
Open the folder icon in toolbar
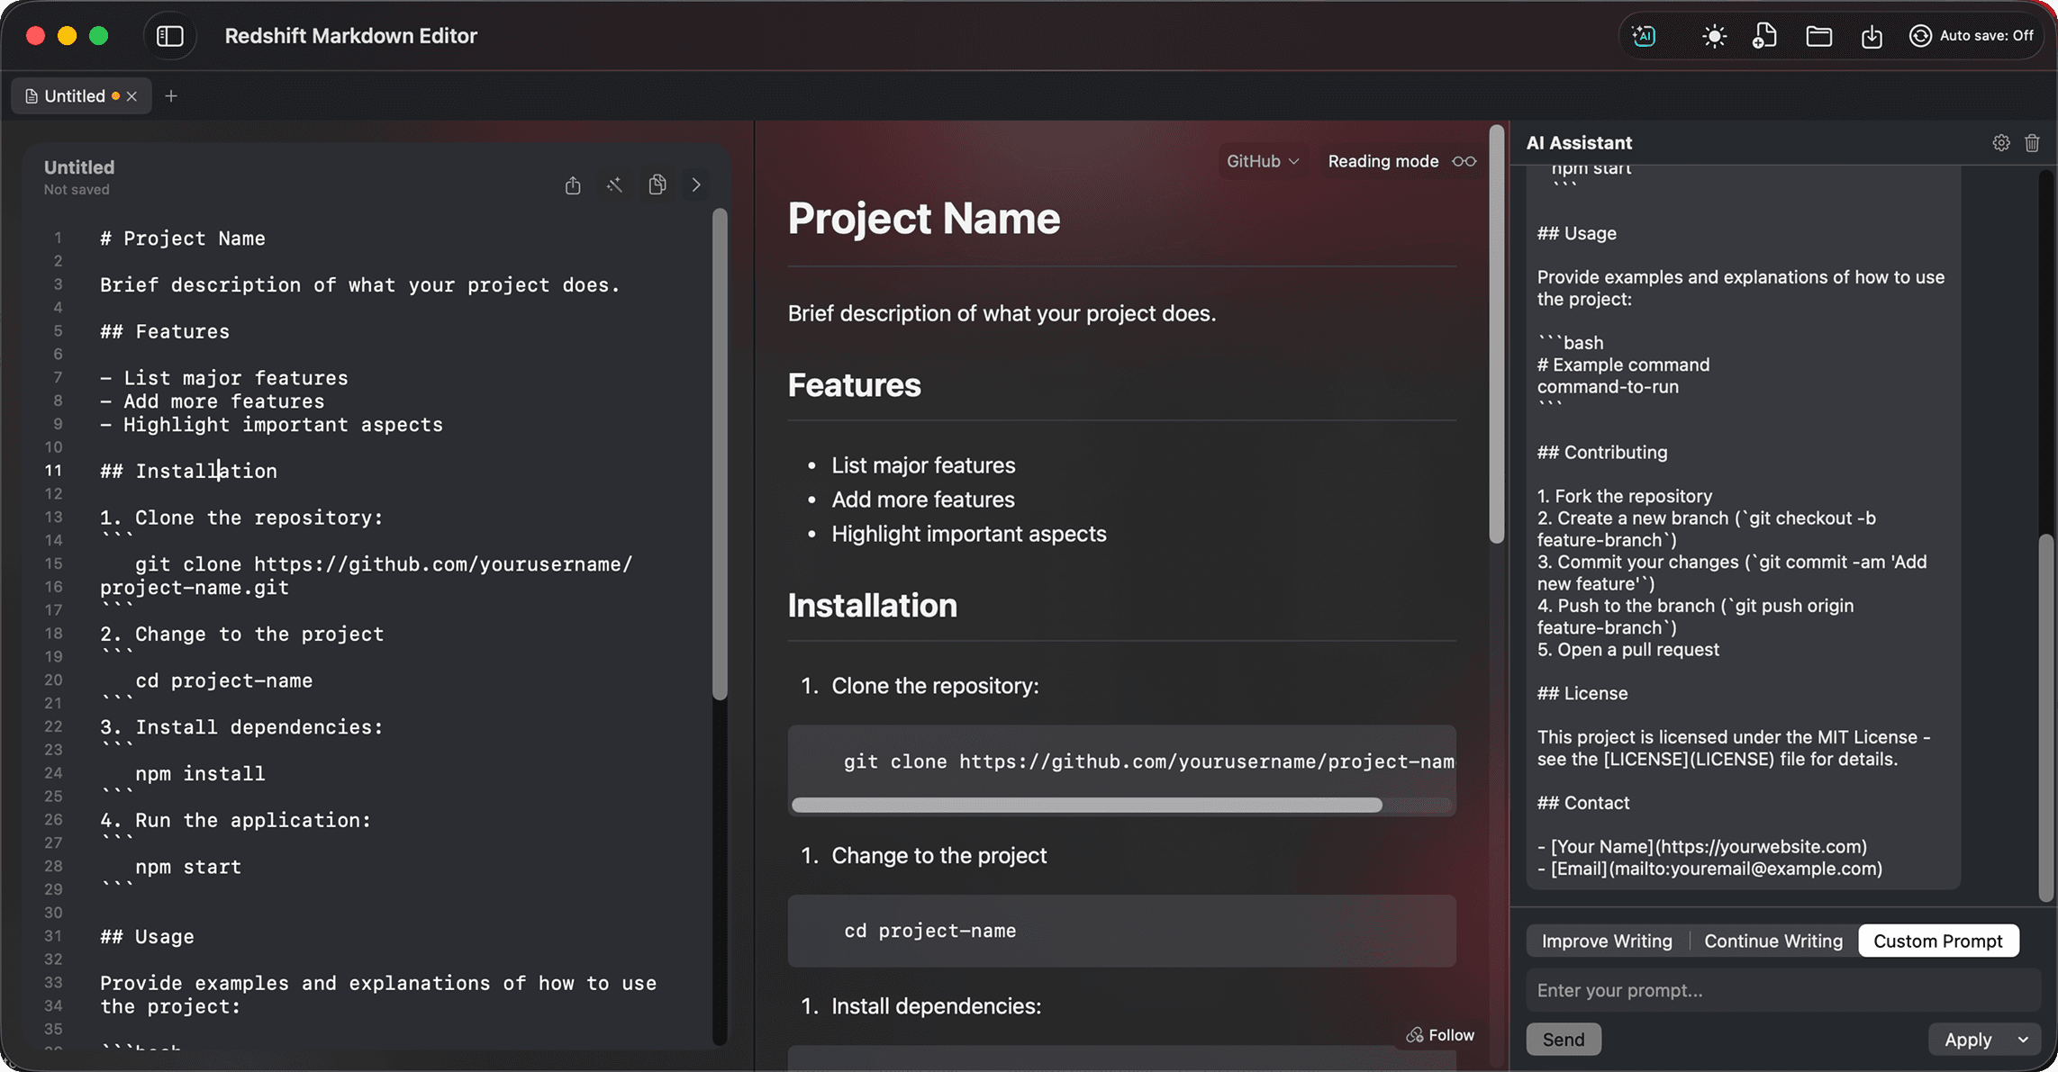[1818, 36]
